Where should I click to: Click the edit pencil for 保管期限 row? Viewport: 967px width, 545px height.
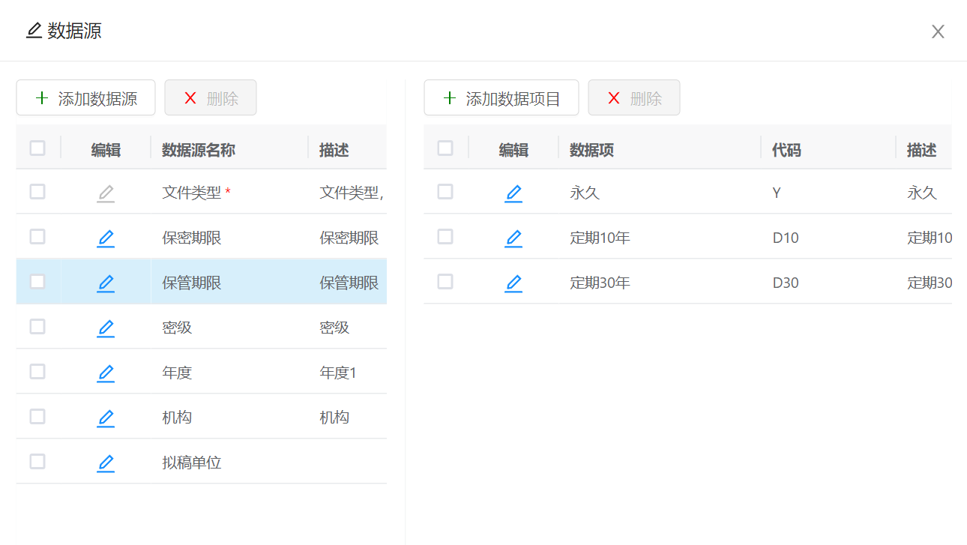106,283
